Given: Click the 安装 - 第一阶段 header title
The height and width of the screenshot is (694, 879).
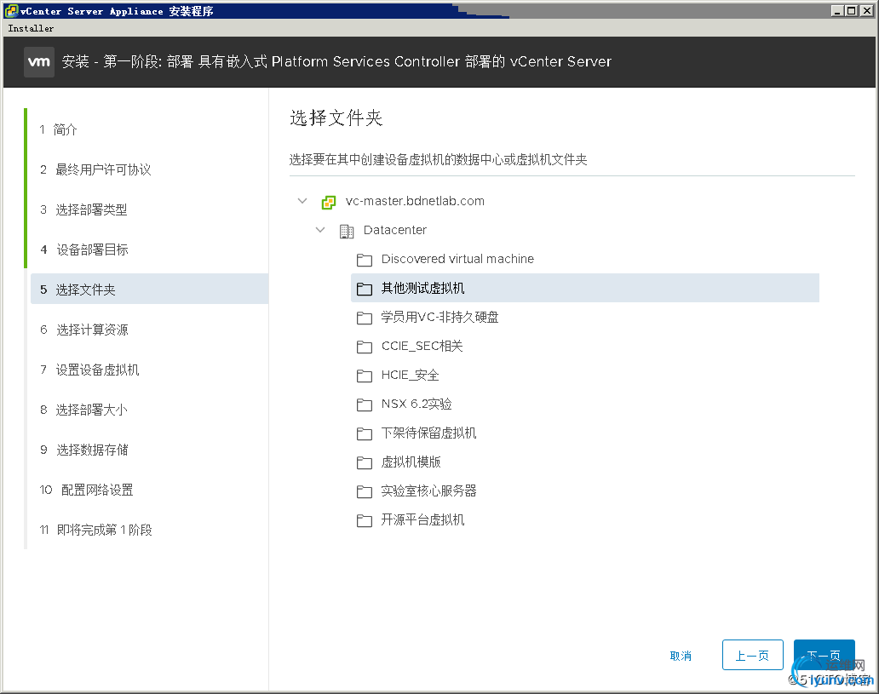Looking at the screenshot, I should tap(336, 61).
